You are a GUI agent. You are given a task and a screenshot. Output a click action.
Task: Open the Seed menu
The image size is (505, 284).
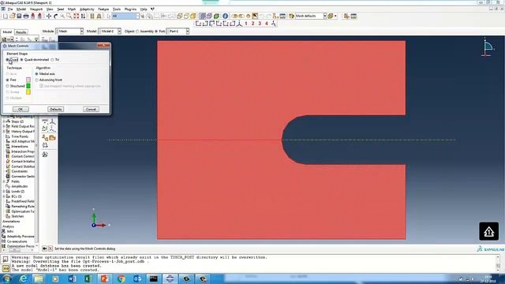pos(61,9)
